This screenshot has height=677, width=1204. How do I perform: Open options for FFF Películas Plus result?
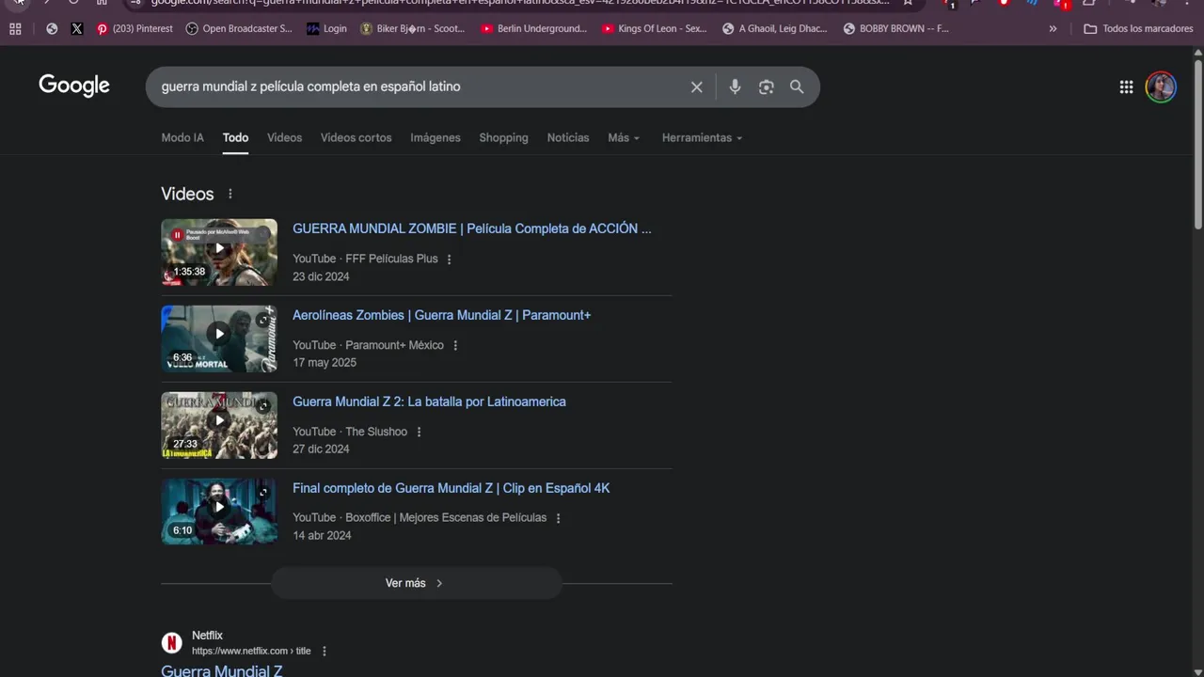tap(449, 260)
